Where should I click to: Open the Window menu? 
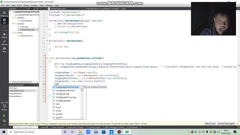point(49,5)
